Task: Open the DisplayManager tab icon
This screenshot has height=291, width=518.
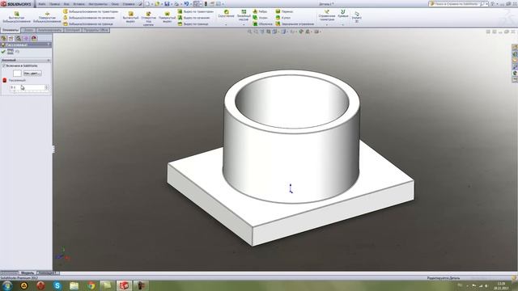Action: (34, 38)
